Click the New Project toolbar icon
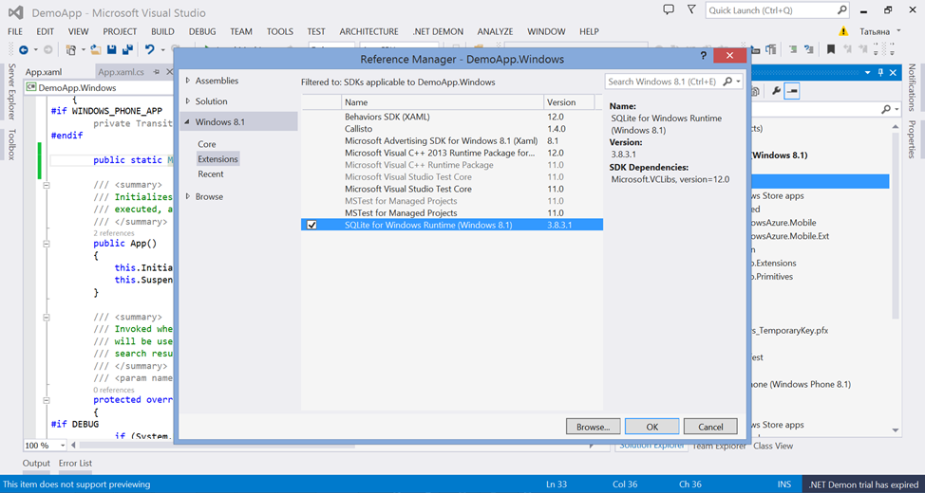Viewport: 925px width, 493px height. pyautogui.click(x=71, y=50)
